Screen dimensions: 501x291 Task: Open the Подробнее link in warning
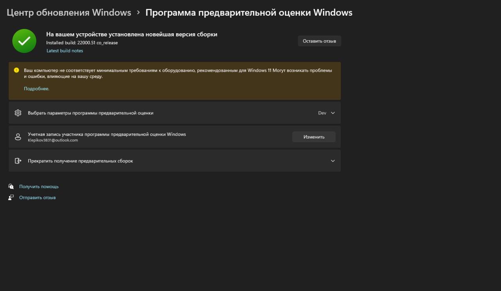(x=36, y=89)
